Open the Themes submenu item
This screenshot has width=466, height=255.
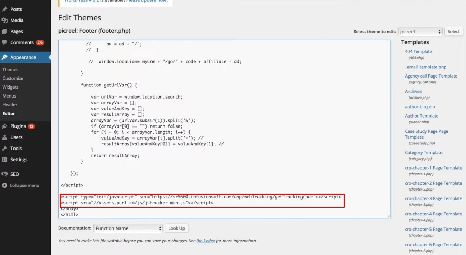(x=10, y=69)
